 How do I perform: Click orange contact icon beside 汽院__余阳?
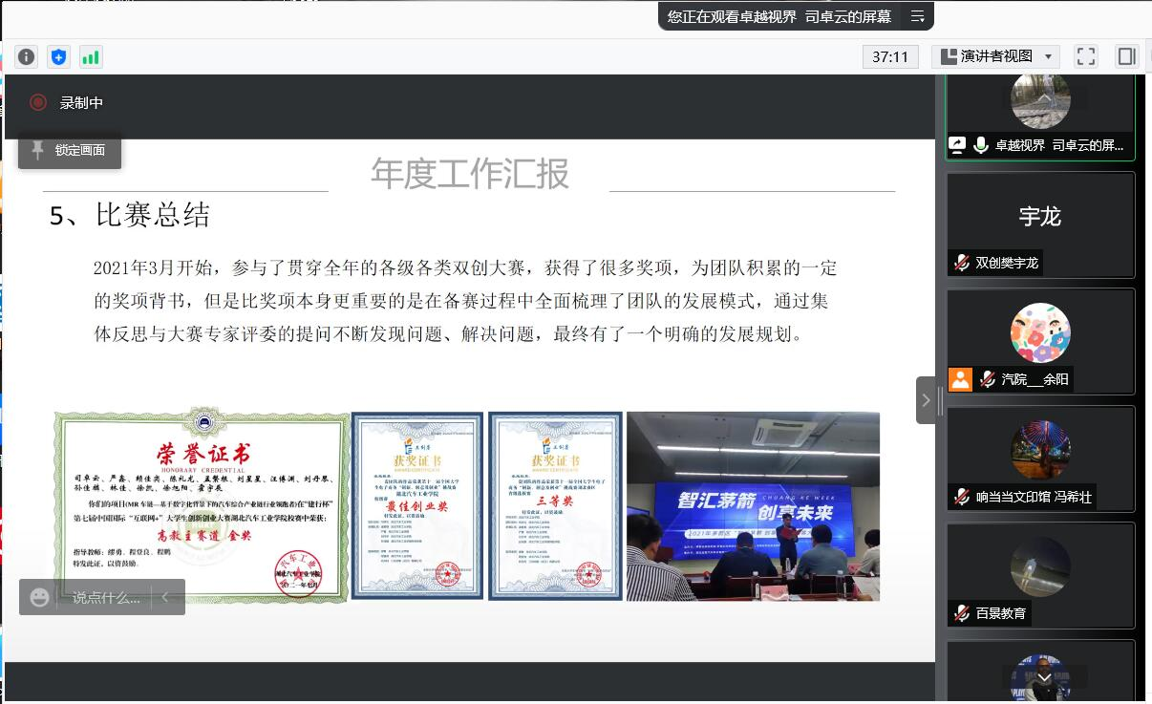(x=960, y=379)
